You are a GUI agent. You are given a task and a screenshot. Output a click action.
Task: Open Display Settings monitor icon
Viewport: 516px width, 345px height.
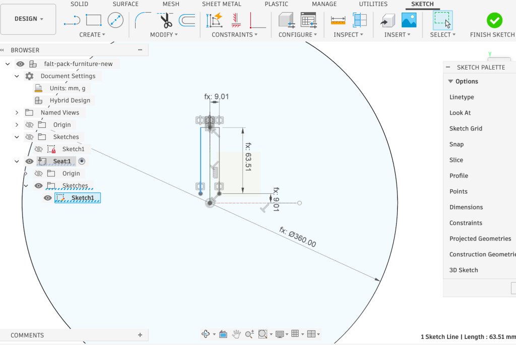(x=279, y=334)
